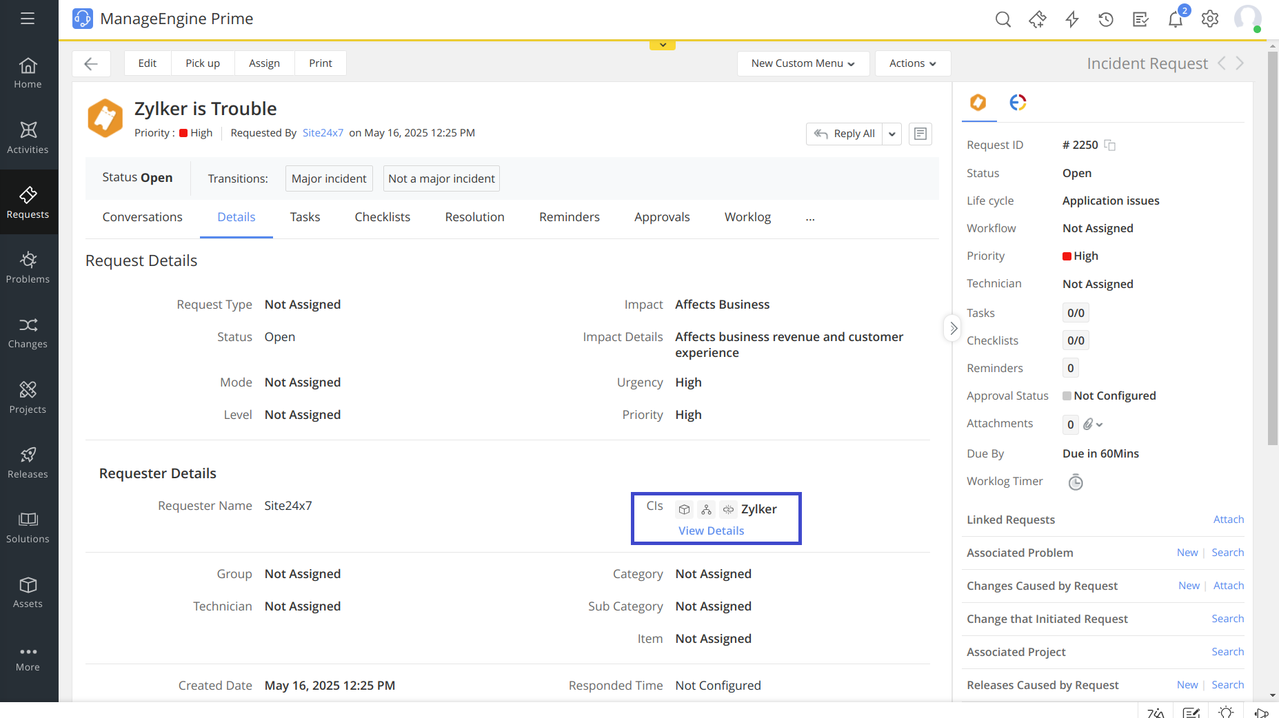Start the Worklog Timer icon
This screenshot has width=1279, height=718.
1076,482
